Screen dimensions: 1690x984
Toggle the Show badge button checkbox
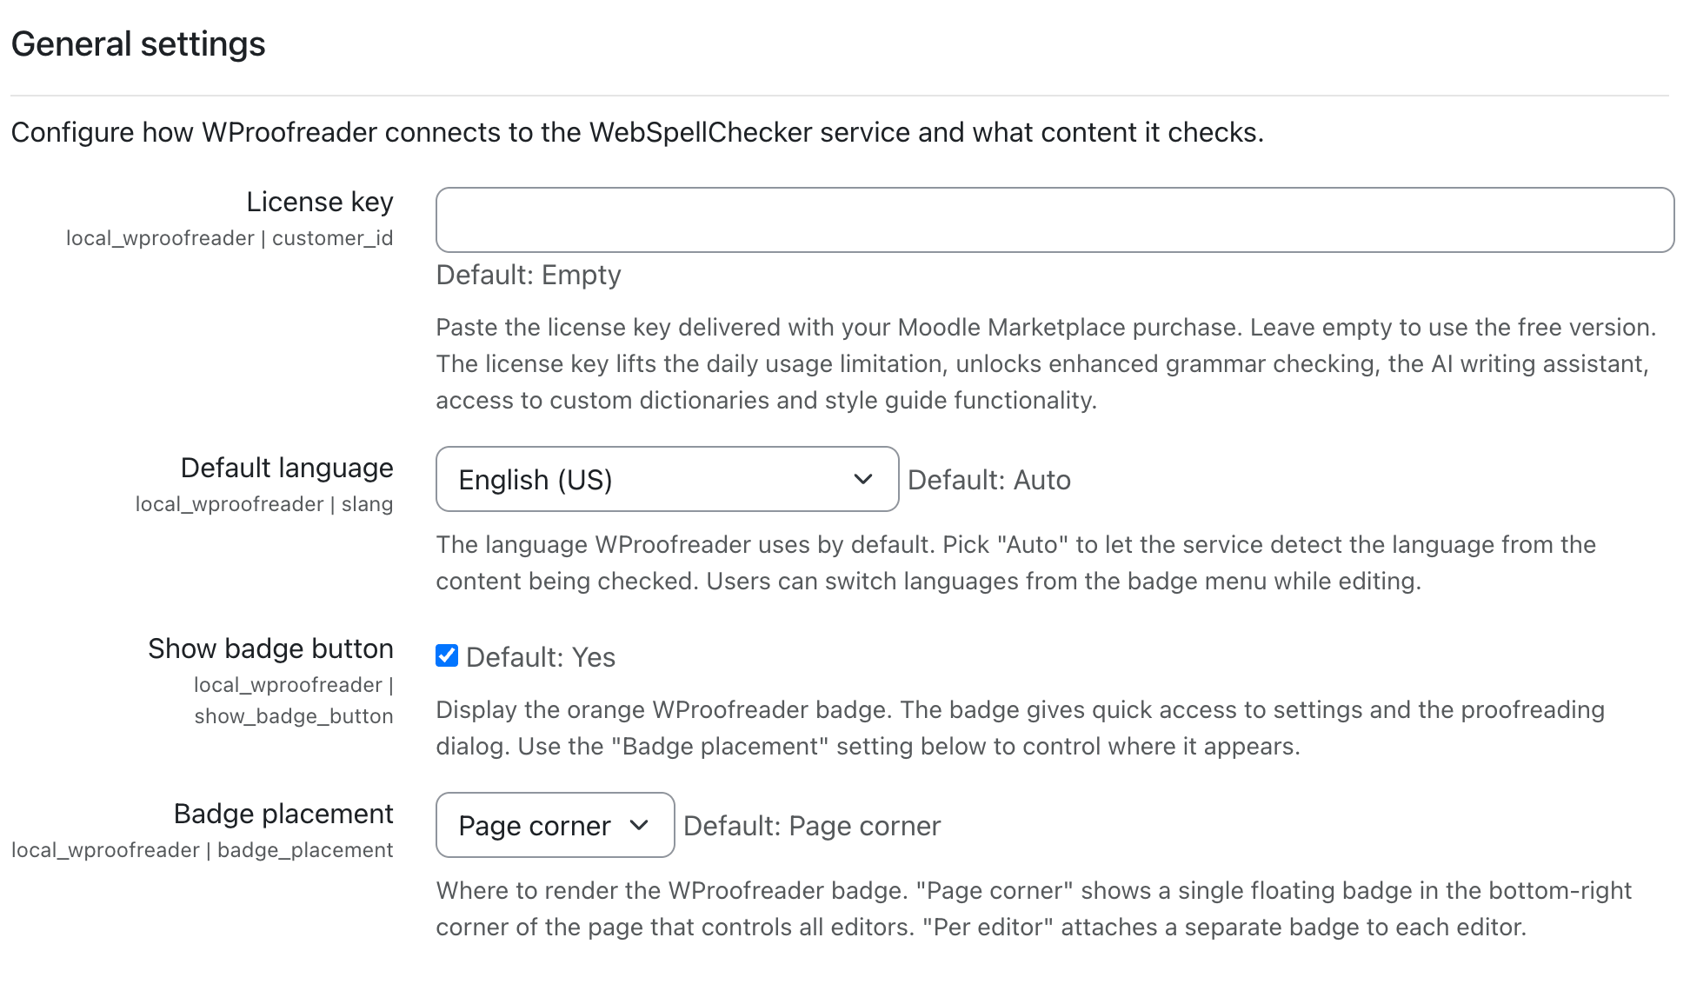(447, 656)
